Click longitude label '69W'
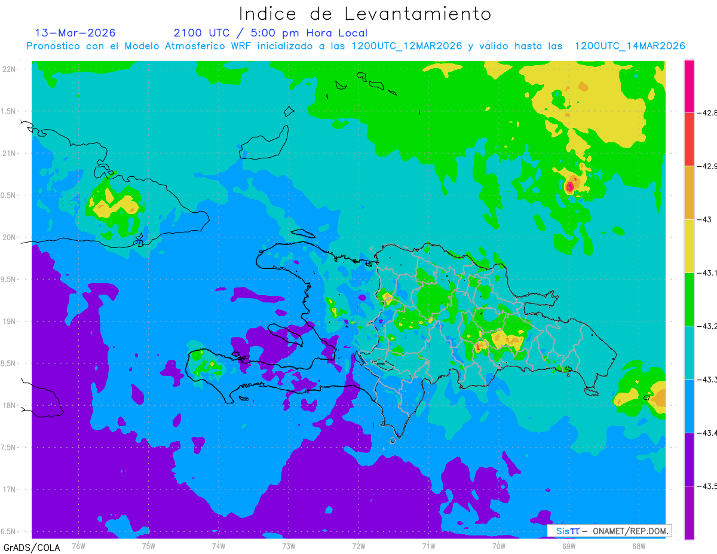 pos(568,546)
